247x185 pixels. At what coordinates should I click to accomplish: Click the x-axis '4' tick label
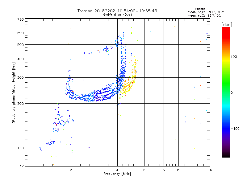click(x=117, y=170)
